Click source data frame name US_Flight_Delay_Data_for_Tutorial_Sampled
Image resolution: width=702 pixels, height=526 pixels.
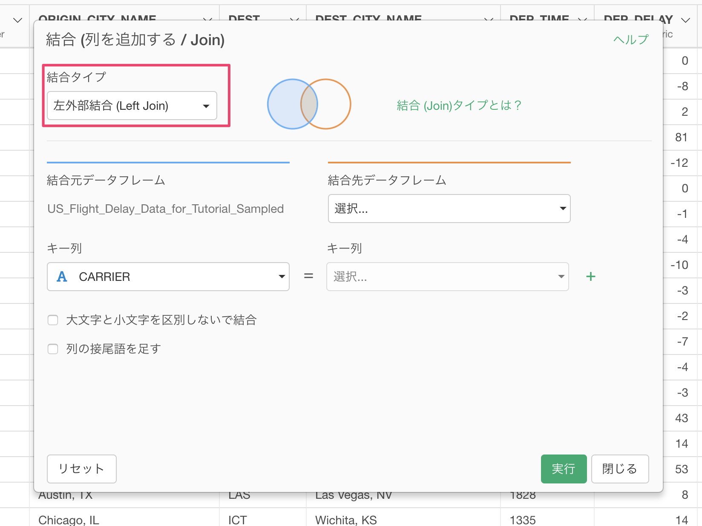tap(166, 209)
